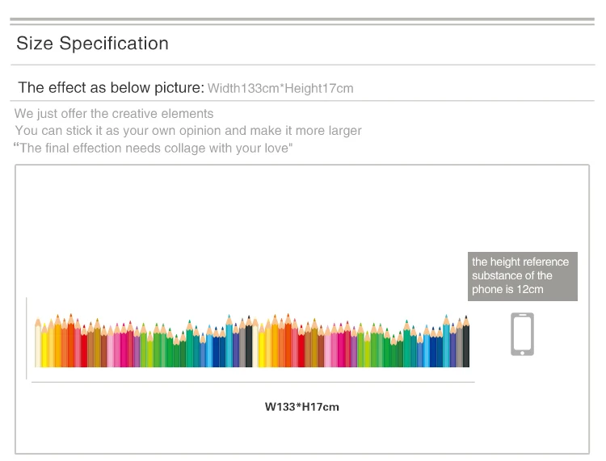Viewport: 606px width, 461px height.
Task: Click the vertical height line beside pencils
Action: point(27,337)
